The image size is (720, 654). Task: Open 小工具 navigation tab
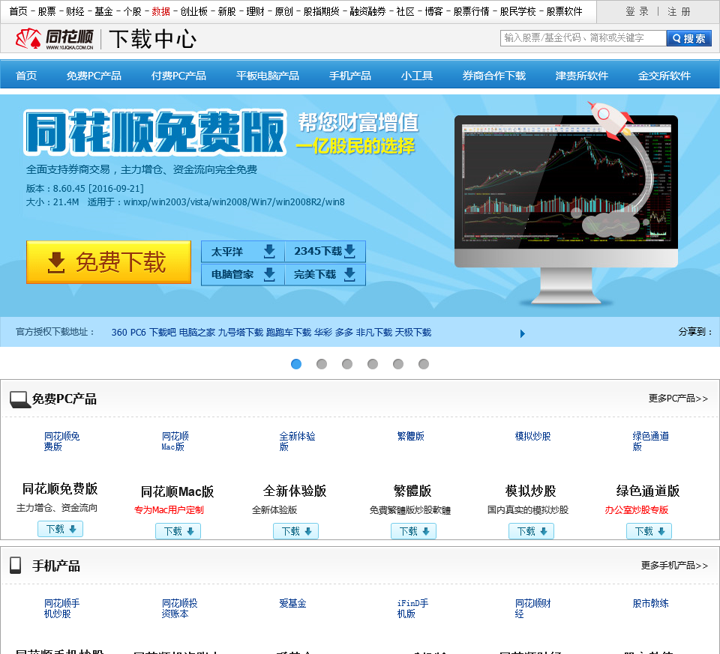[x=416, y=76]
